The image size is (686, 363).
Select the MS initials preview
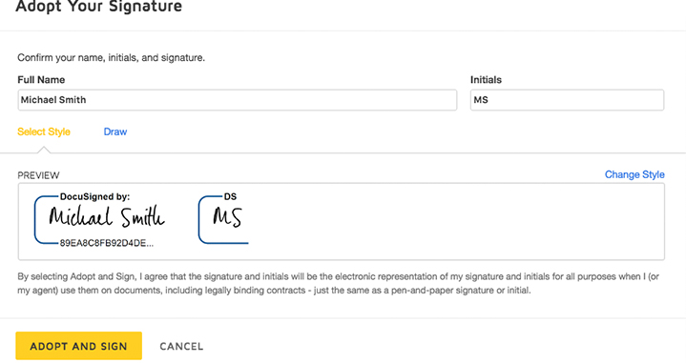(227, 217)
